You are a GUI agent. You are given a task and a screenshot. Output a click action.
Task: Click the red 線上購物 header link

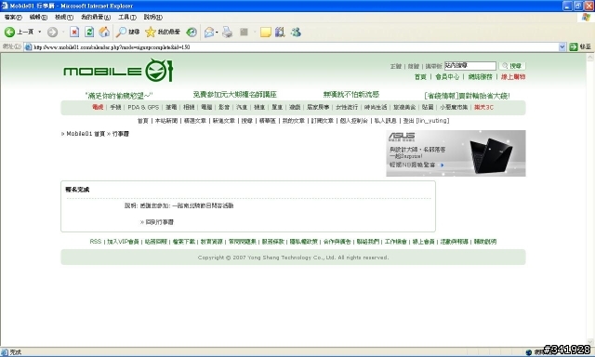coord(513,77)
